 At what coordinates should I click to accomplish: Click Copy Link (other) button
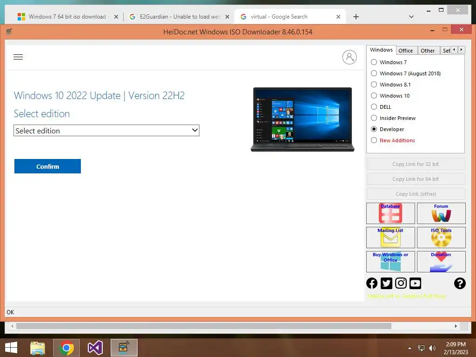point(416,194)
